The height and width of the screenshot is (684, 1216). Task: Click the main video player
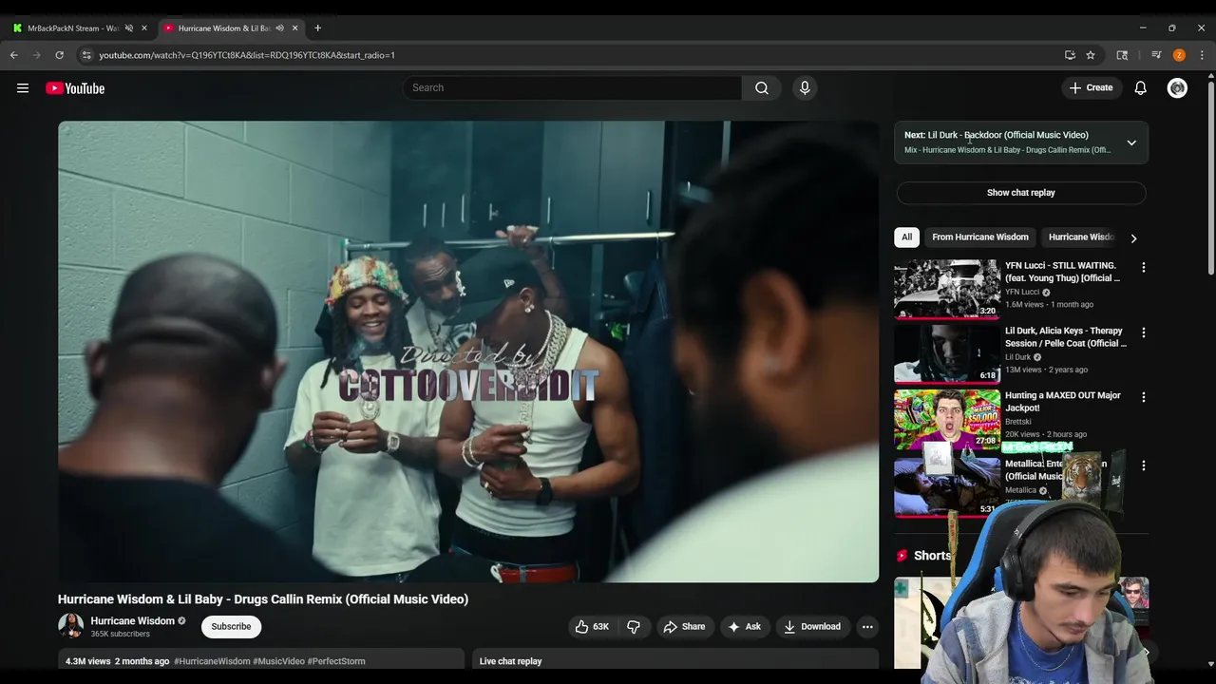pos(468,351)
